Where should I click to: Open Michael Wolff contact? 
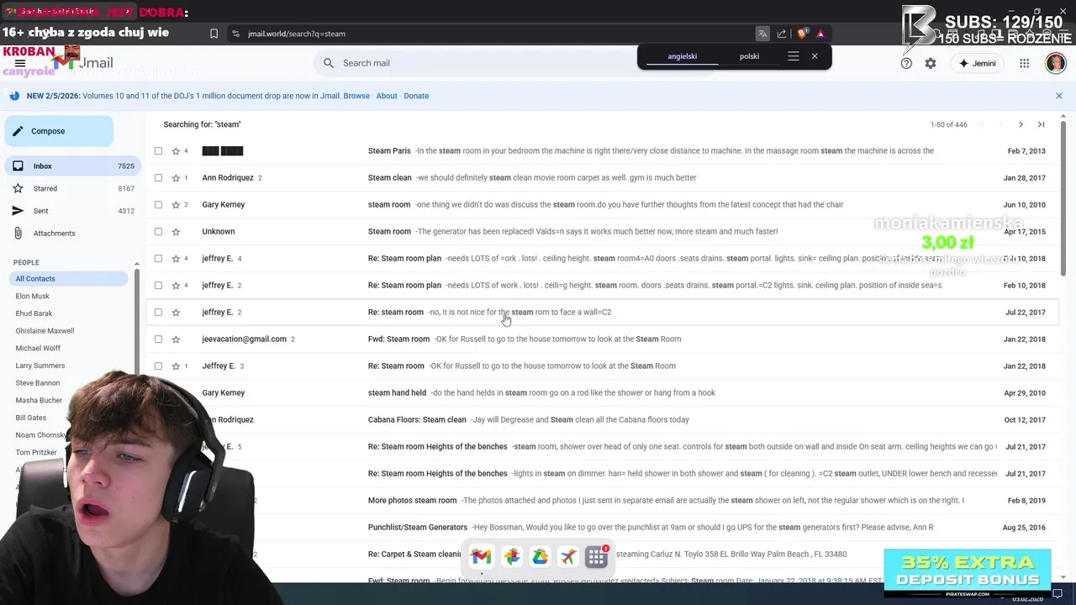point(38,348)
